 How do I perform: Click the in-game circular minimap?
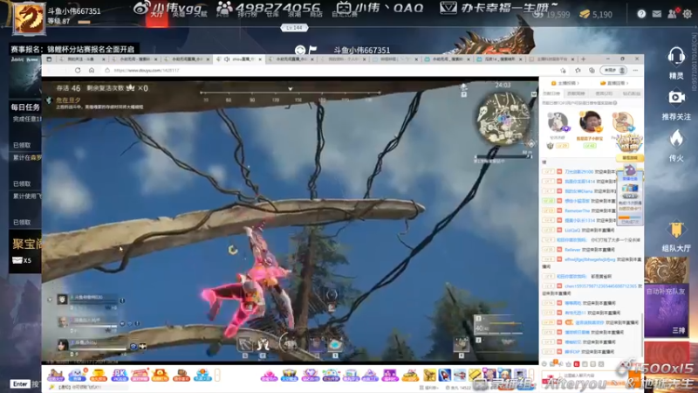point(504,118)
